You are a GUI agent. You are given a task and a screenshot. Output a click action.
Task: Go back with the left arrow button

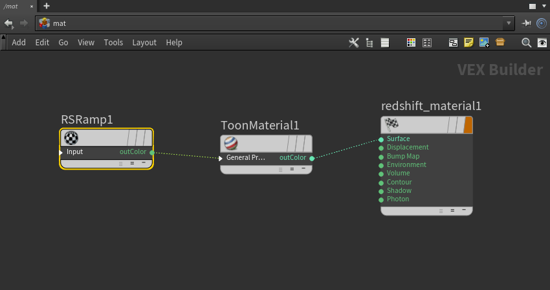tap(8, 23)
